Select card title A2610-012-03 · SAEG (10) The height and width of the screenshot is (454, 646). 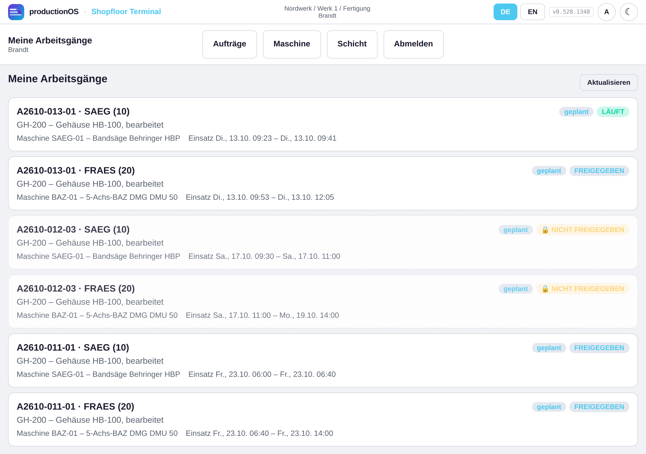(73, 230)
